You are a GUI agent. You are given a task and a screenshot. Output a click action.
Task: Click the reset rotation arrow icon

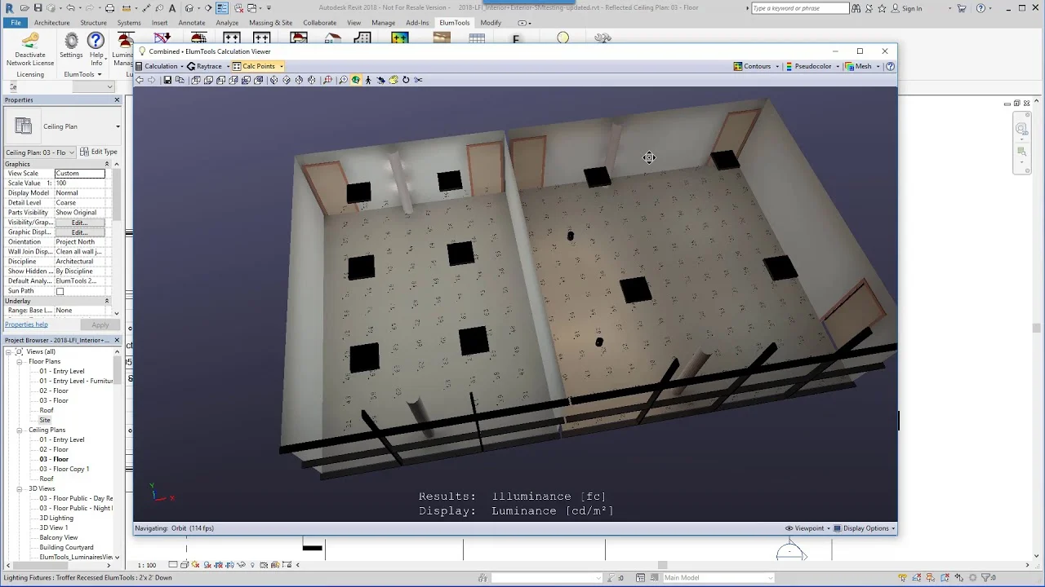pyautogui.click(x=406, y=80)
